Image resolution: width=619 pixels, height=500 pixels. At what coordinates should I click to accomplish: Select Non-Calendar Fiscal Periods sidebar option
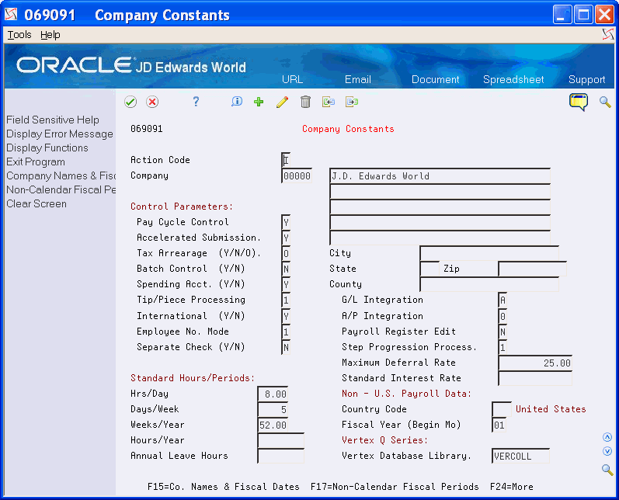[61, 189]
